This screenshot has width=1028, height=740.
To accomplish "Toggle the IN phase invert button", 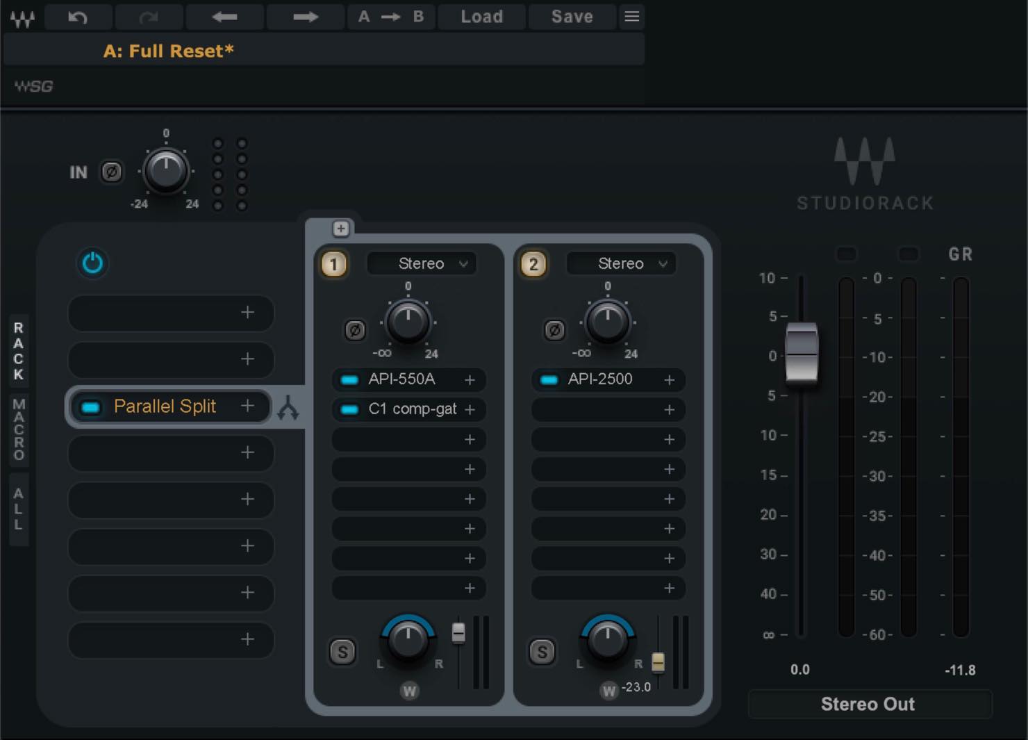I will [112, 172].
